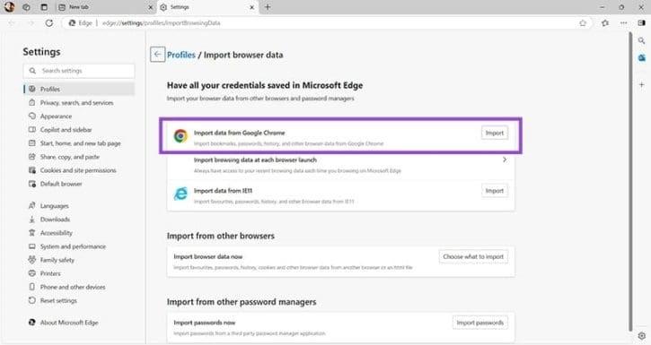Expand Import browsing data at each launch
The width and height of the screenshot is (651, 345).
[x=341, y=165]
